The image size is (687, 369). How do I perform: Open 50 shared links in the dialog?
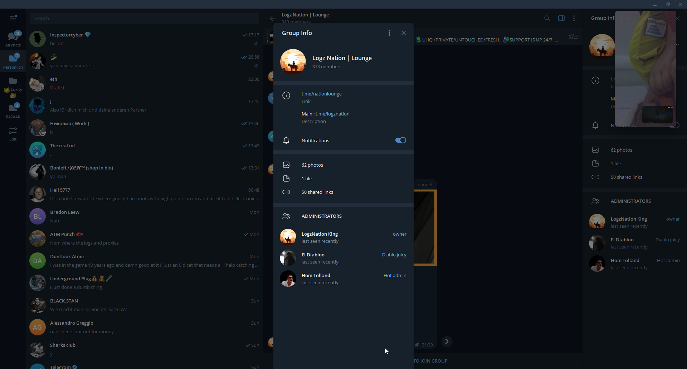click(317, 192)
